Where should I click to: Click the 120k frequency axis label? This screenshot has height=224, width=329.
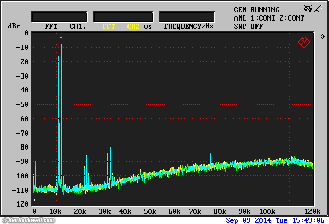(x=312, y=211)
